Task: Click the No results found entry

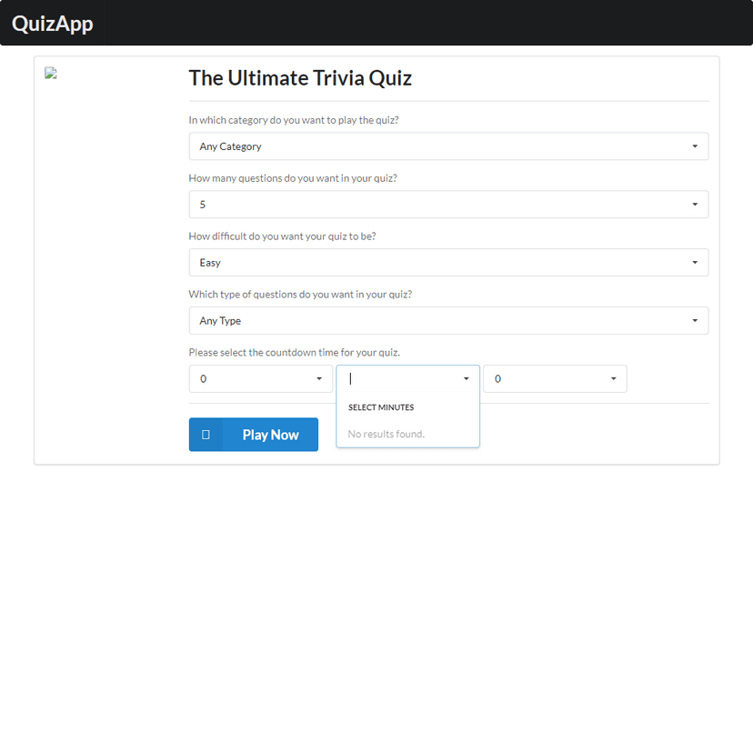Action: click(x=386, y=434)
